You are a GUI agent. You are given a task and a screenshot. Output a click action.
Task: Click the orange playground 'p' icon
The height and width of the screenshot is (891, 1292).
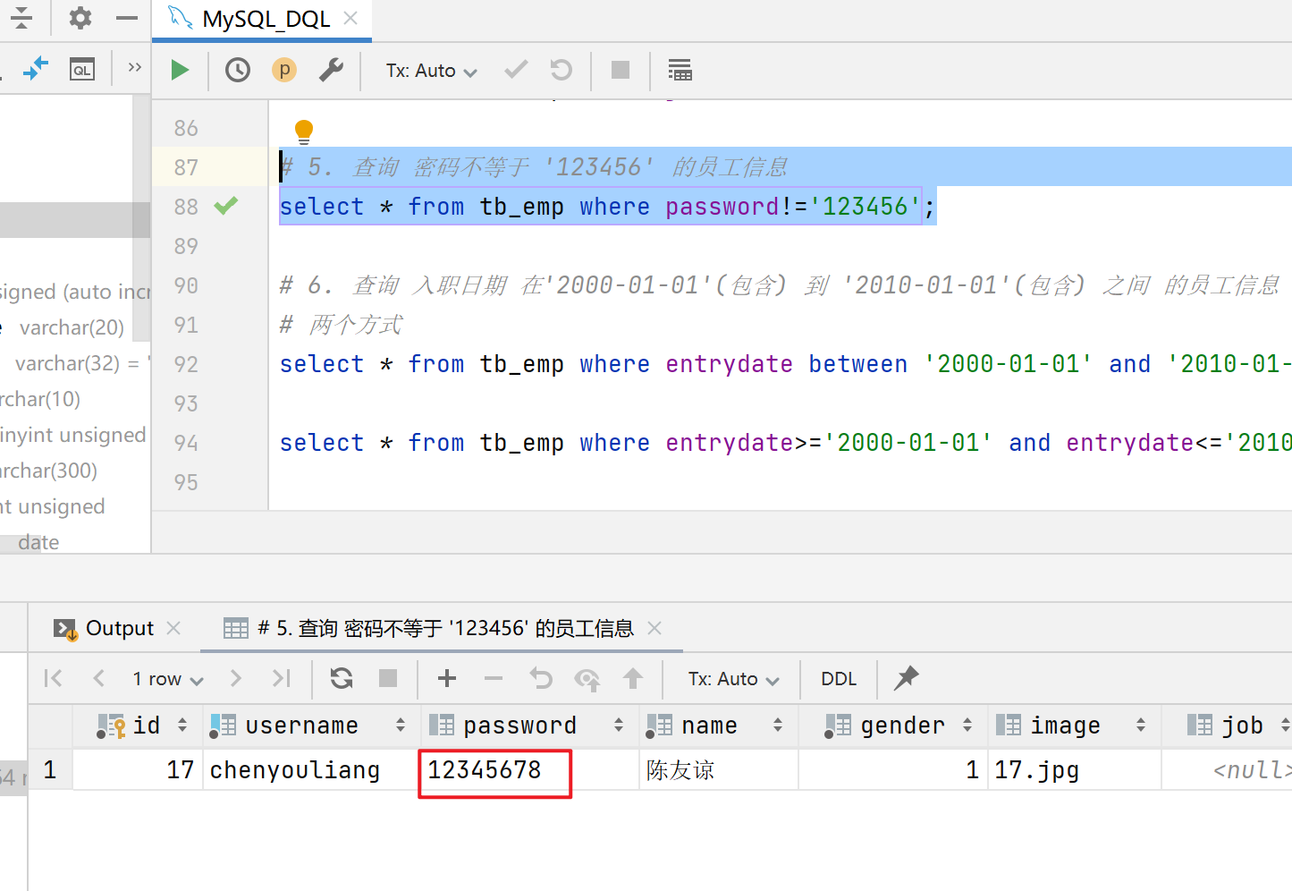284,70
